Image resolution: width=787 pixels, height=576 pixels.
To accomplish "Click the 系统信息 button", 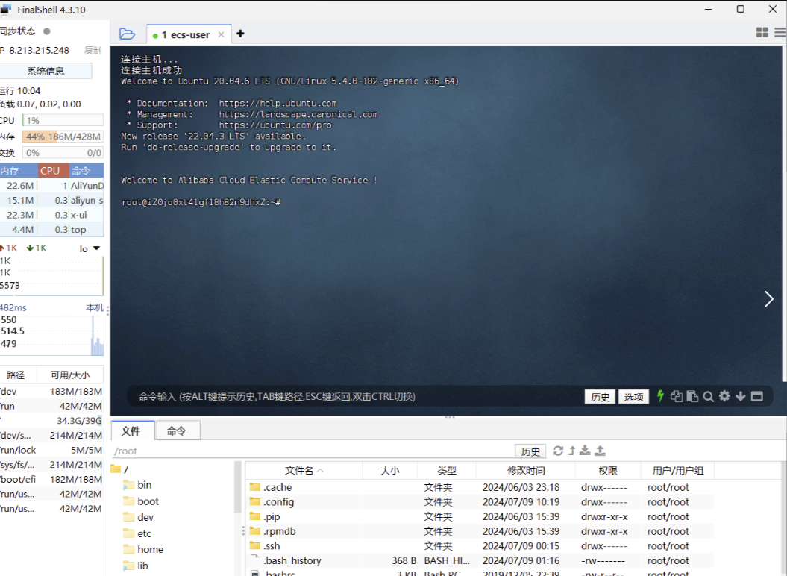I will point(46,71).
